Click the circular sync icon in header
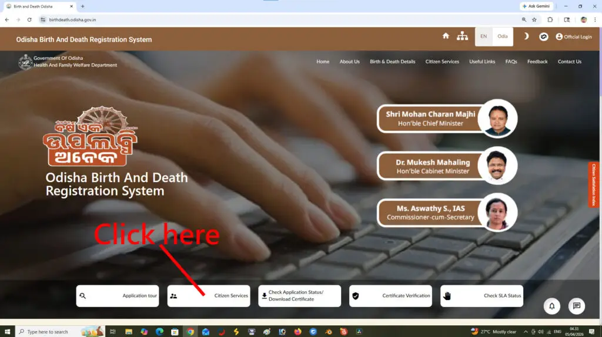Screen dimensions: 602x337 point(544,36)
